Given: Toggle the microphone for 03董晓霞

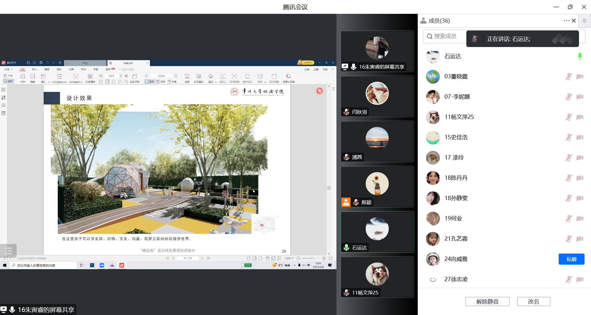Looking at the screenshot, I should point(569,77).
